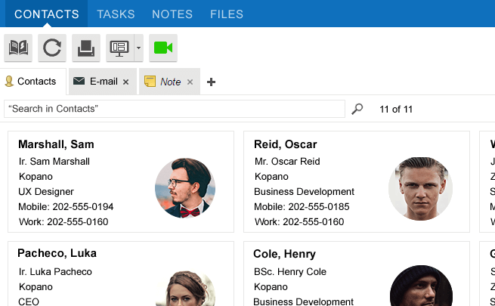The height and width of the screenshot is (306, 495).
Task: Select the Contacts sub-tab
Action: coord(32,82)
